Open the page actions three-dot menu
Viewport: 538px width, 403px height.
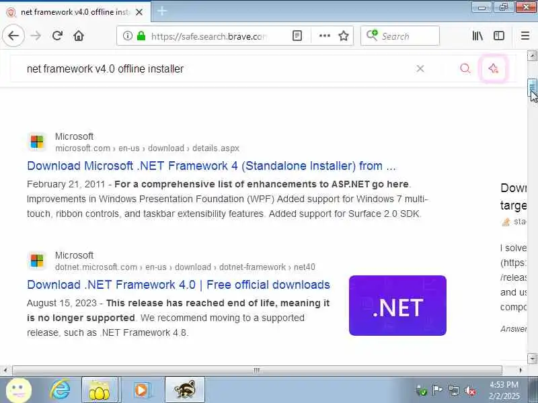tap(325, 36)
